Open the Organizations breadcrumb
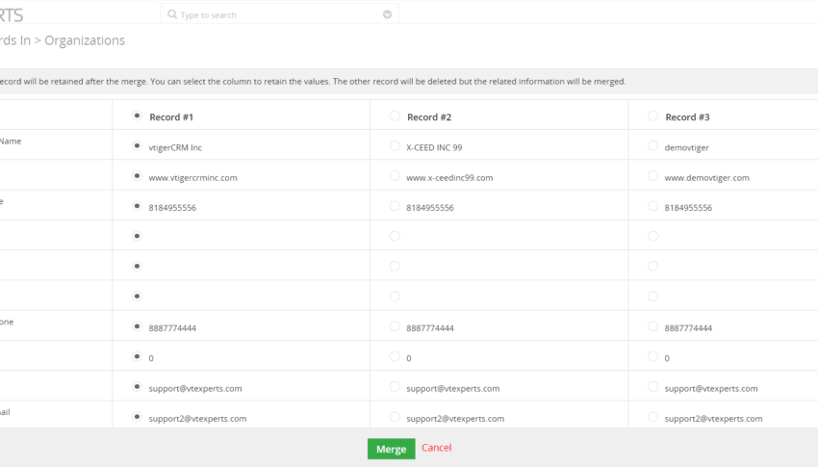This screenshot has width=818, height=467. click(85, 40)
